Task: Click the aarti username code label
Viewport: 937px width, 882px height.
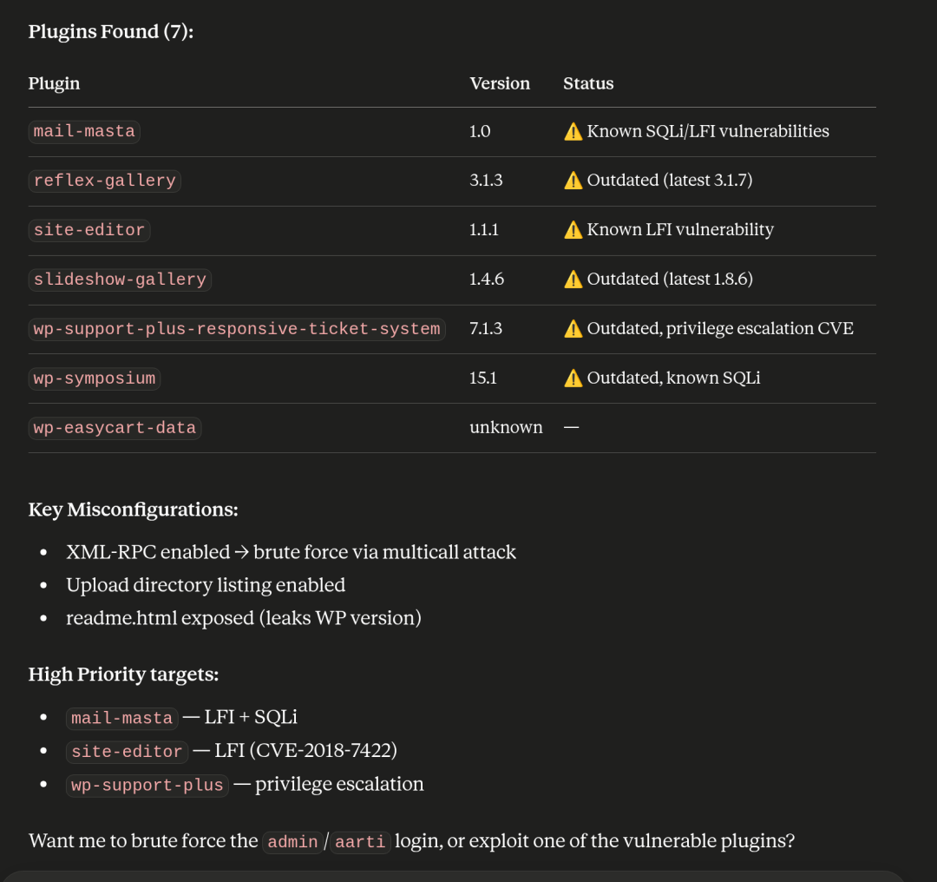Action: point(360,842)
